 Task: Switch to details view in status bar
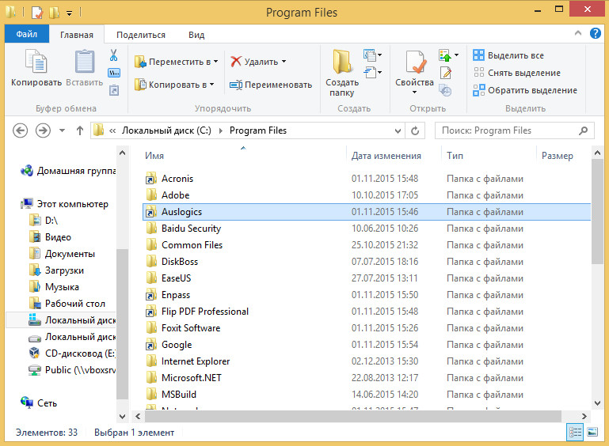[575, 432]
